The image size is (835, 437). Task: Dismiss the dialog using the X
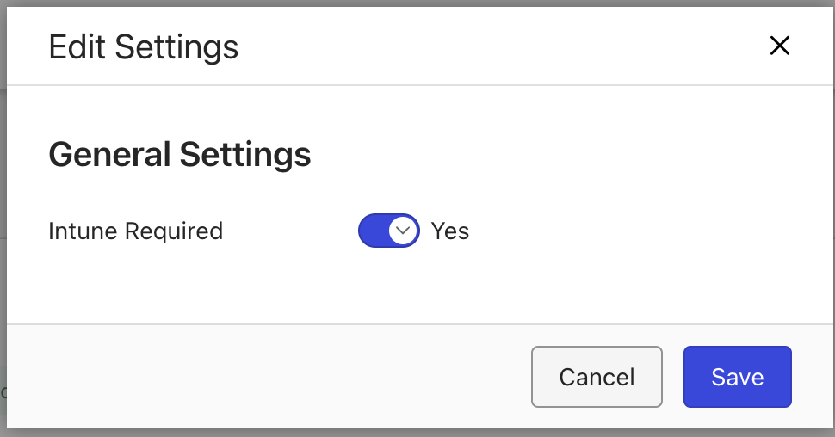pos(779,46)
